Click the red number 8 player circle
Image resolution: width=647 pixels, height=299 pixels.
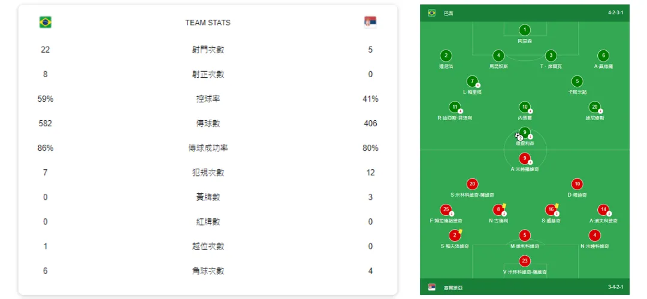tap(498, 209)
